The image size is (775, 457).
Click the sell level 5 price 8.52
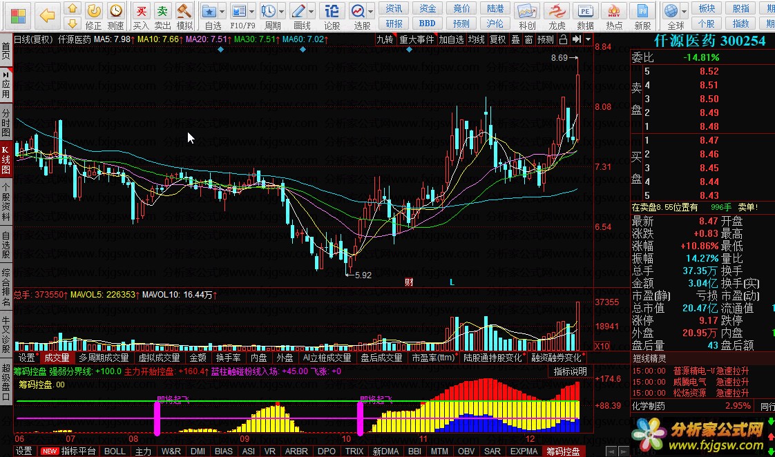709,71
